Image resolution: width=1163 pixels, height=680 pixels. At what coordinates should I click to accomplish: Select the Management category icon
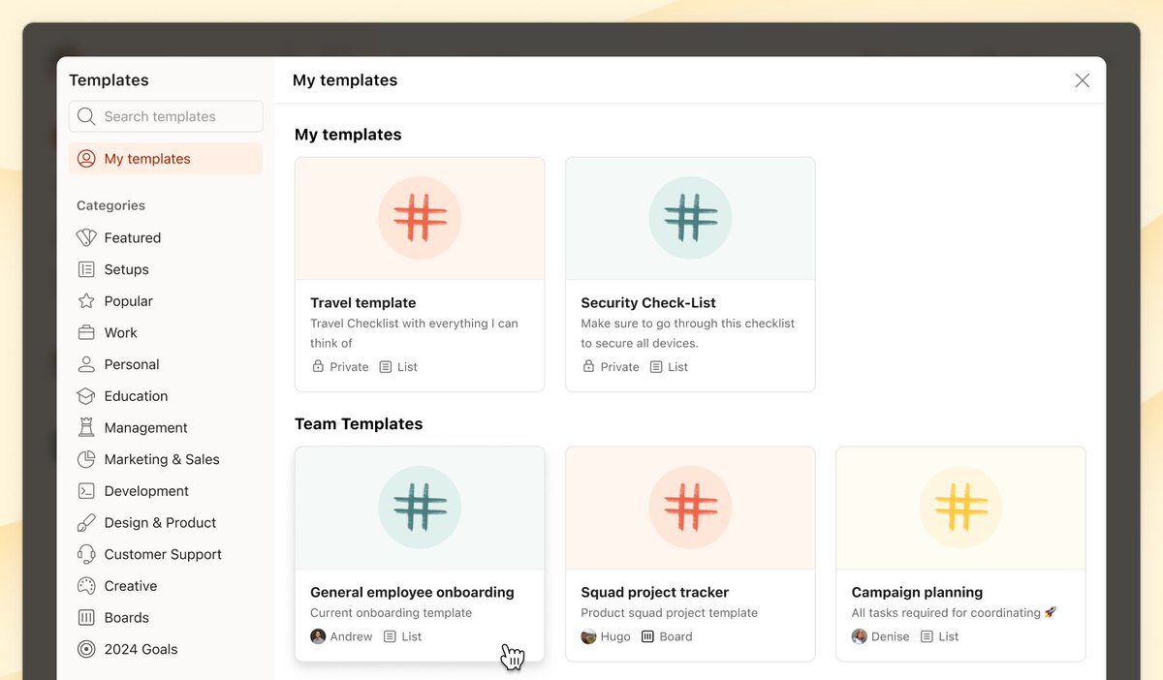click(x=86, y=427)
